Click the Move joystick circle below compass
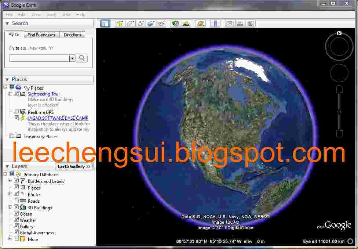 click(x=339, y=73)
